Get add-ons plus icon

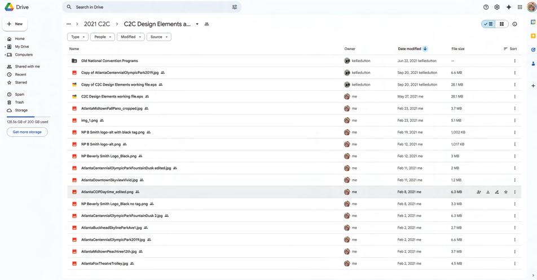(x=533, y=86)
